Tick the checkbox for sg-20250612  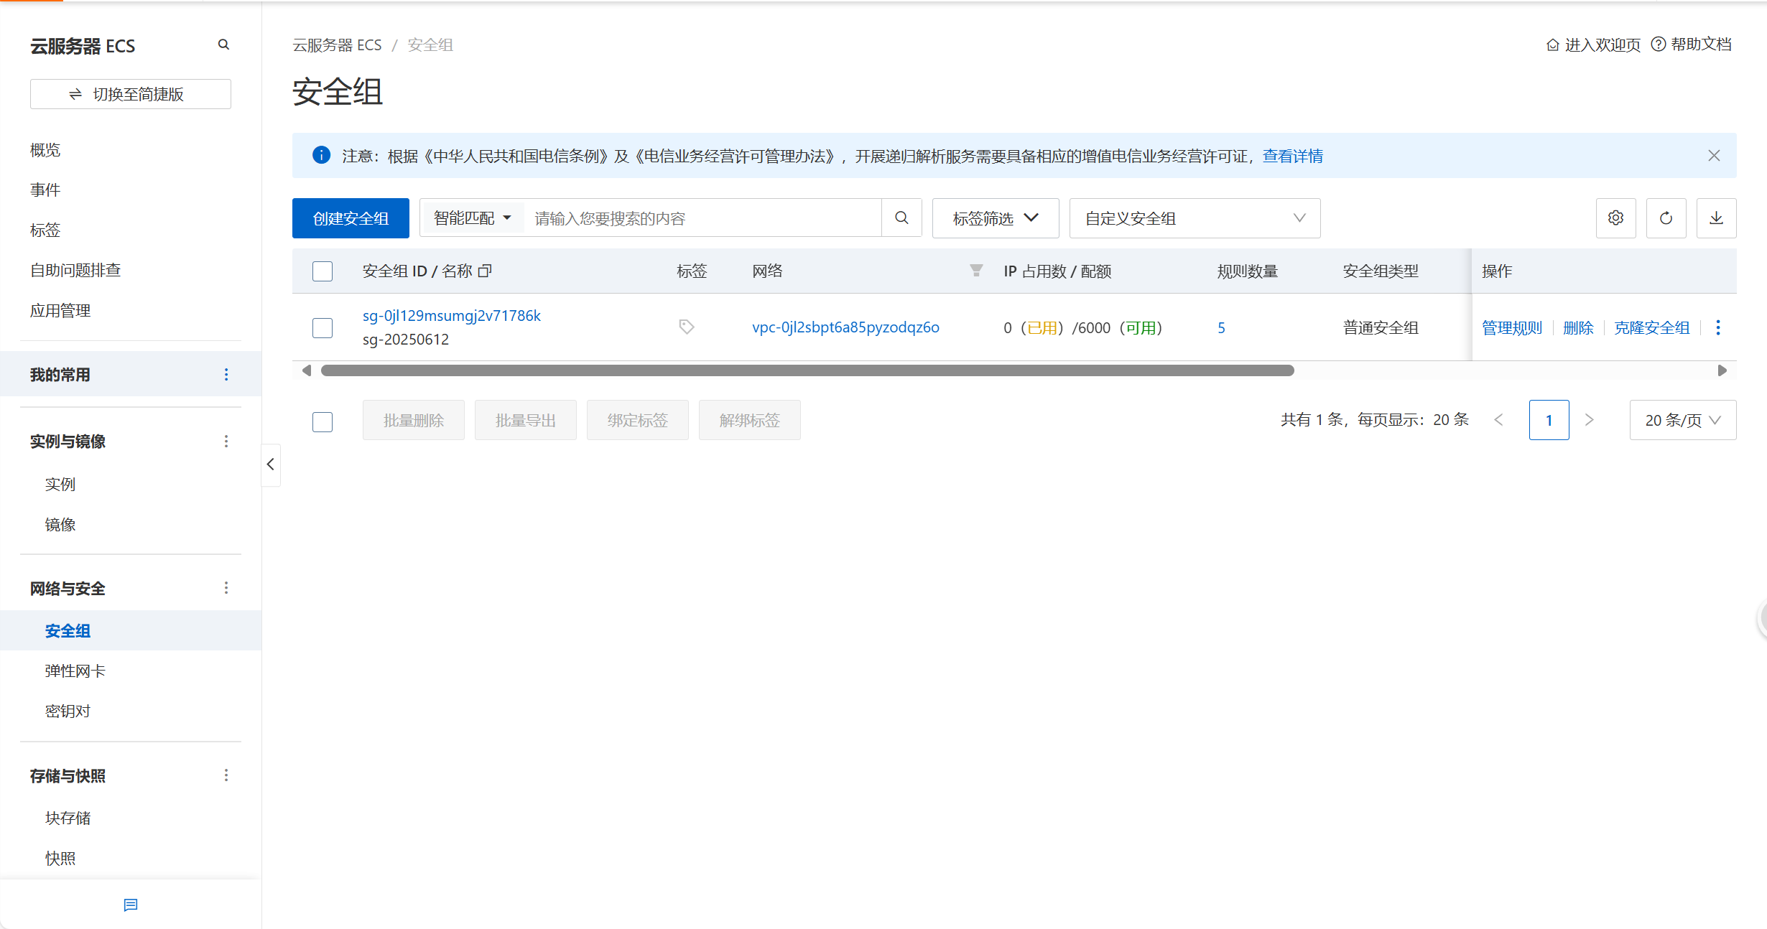coord(323,328)
